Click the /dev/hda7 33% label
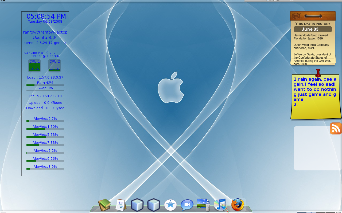This screenshot has height=213, width=342. (45, 143)
